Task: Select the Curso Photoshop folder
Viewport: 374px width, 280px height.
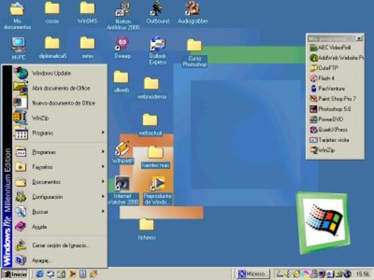Action: pos(195,53)
